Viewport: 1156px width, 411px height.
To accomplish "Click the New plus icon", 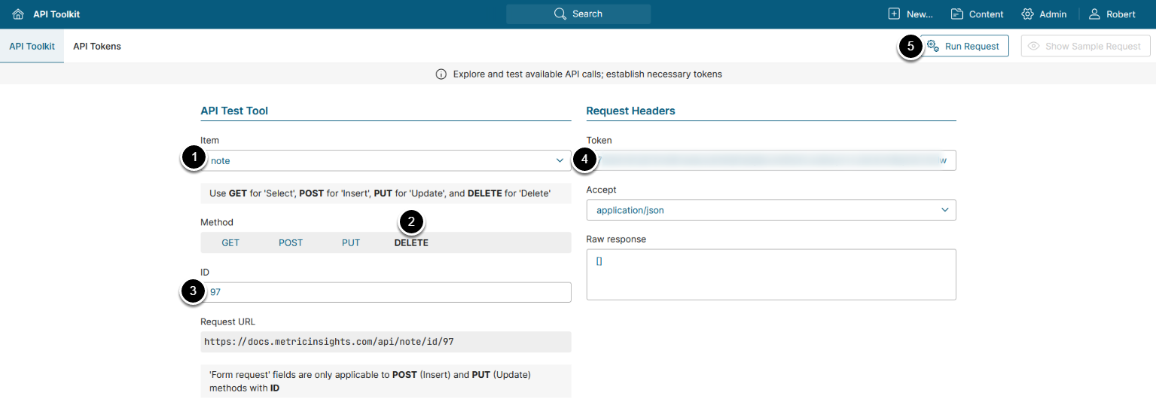I will tap(894, 14).
